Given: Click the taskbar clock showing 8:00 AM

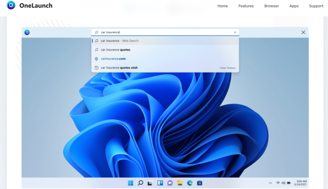Looking at the screenshot, I should [x=301, y=183].
